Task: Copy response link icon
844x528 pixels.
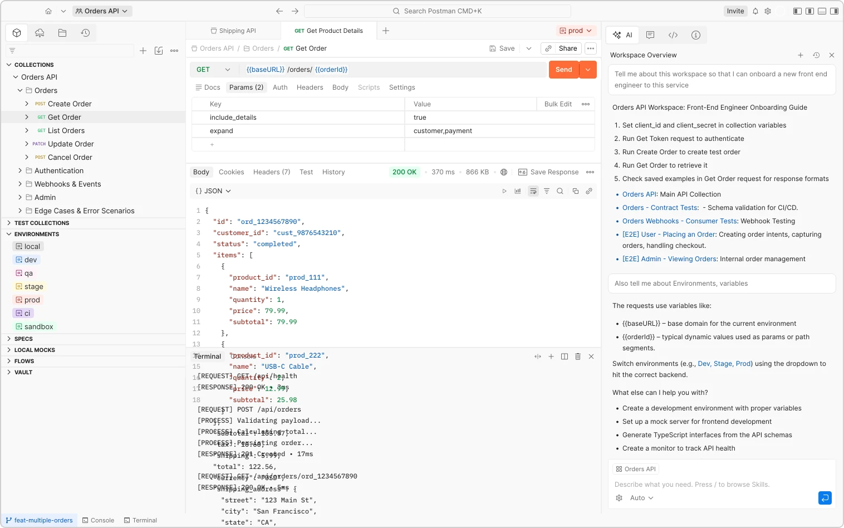Action: pyautogui.click(x=589, y=191)
